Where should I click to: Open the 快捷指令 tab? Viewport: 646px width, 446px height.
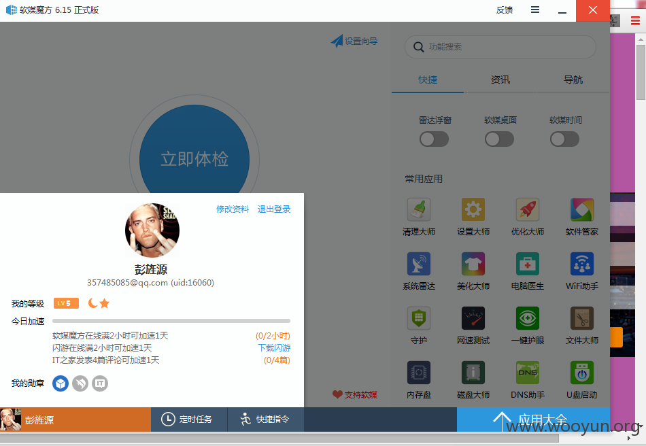pos(266,419)
